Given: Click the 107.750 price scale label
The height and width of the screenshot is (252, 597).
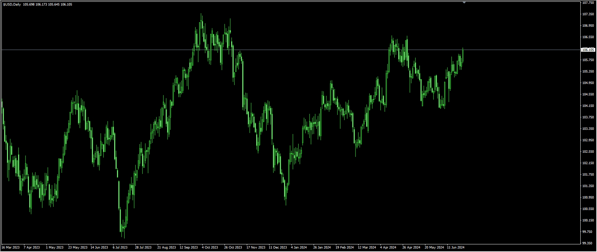Looking at the screenshot, I should pos(588,3).
